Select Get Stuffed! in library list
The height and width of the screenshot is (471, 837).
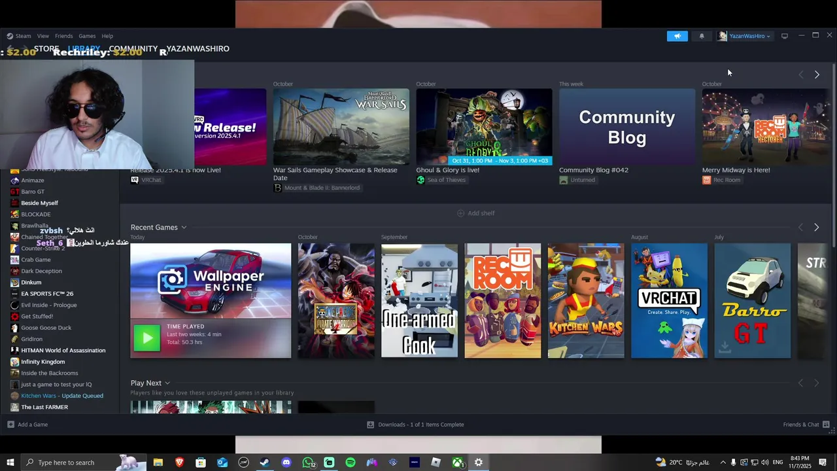[x=37, y=317]
